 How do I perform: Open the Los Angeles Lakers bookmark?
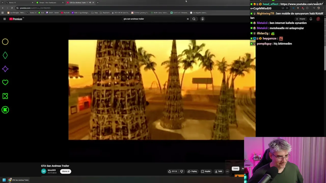pyautogui.click(x=198, y=13)
